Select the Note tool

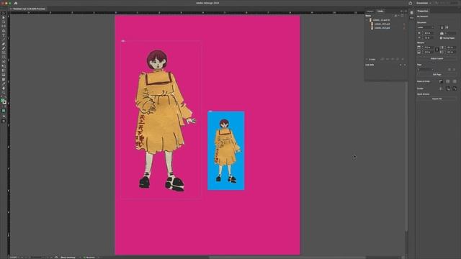point(4,79)
